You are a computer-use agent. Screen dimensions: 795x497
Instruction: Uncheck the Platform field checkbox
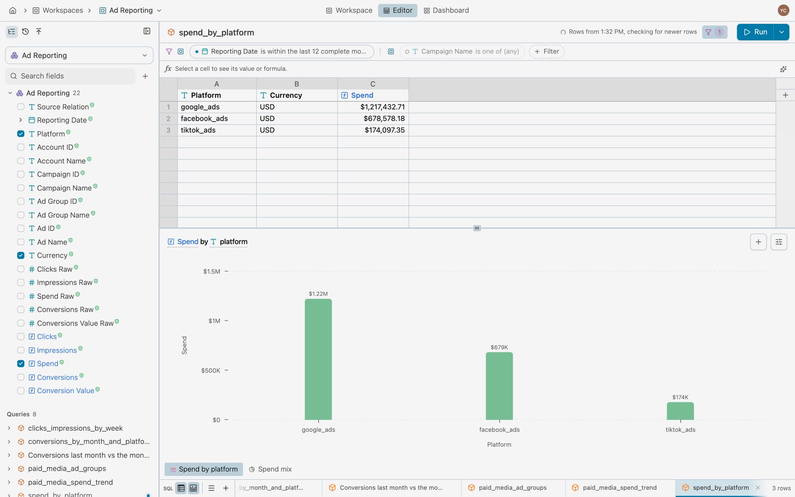coord(21,134)
